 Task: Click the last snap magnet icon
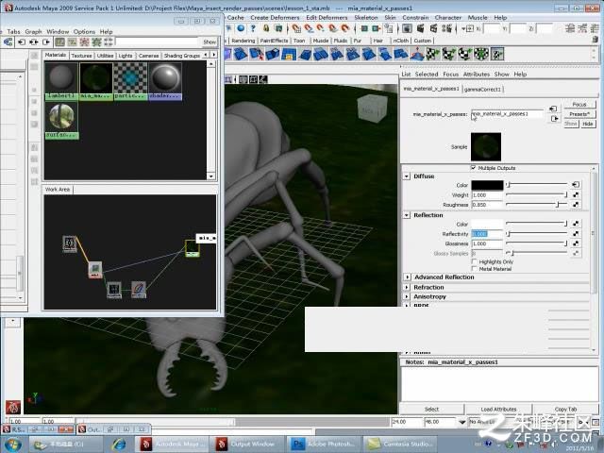[x=345, y=28]
